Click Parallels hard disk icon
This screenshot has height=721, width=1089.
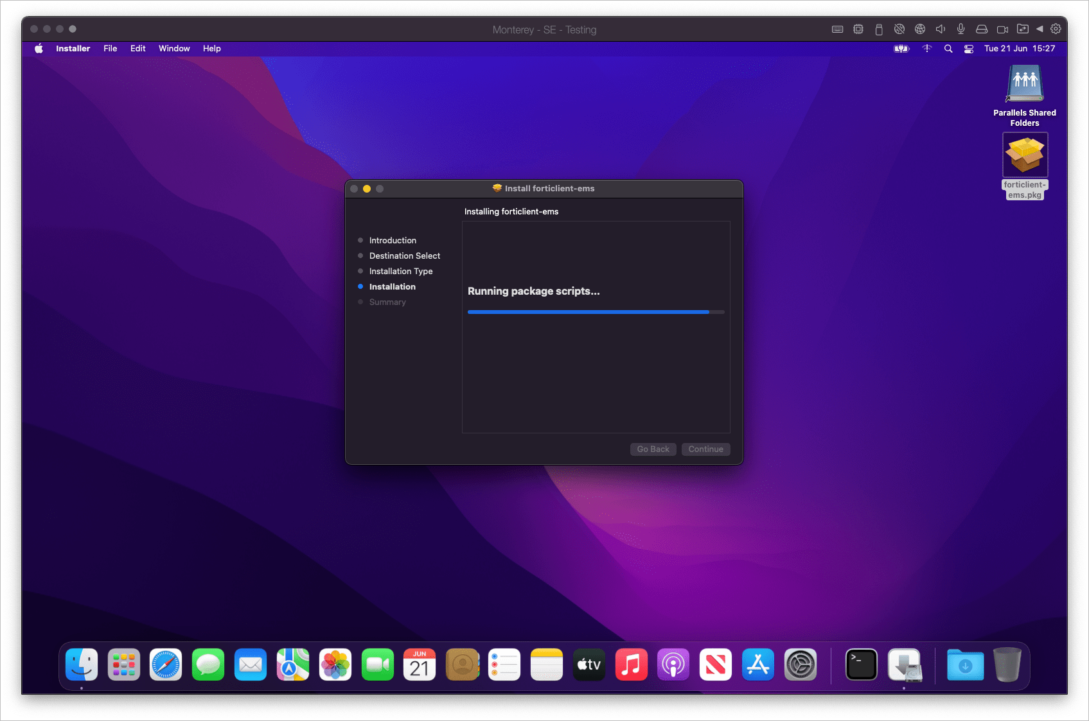pyautogui.click(x=982, y=30)
